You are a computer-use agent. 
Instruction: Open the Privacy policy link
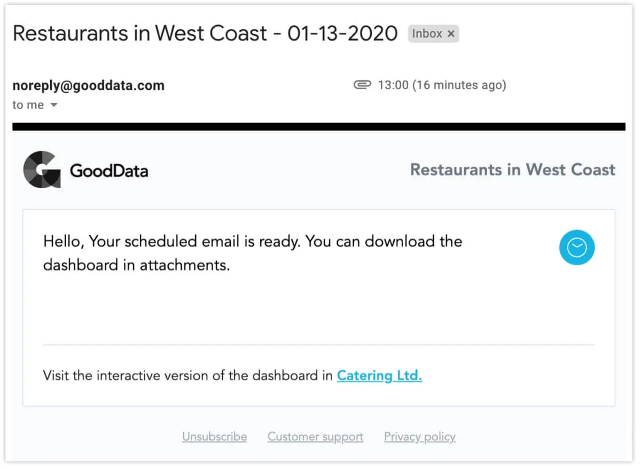coord(419,437)
